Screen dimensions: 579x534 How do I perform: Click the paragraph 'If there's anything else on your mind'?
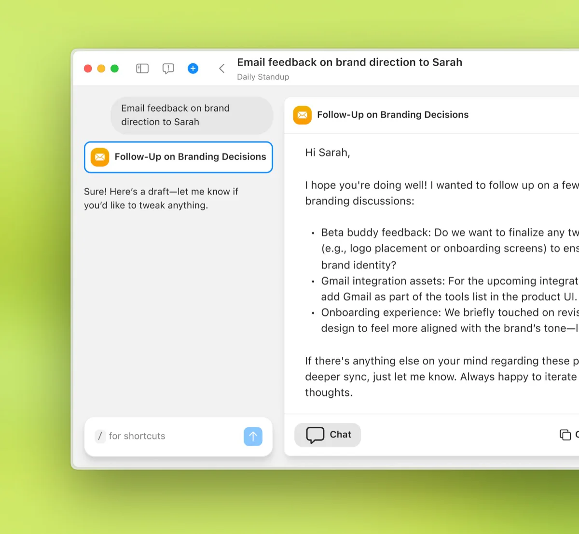click(x=441, y=377)
